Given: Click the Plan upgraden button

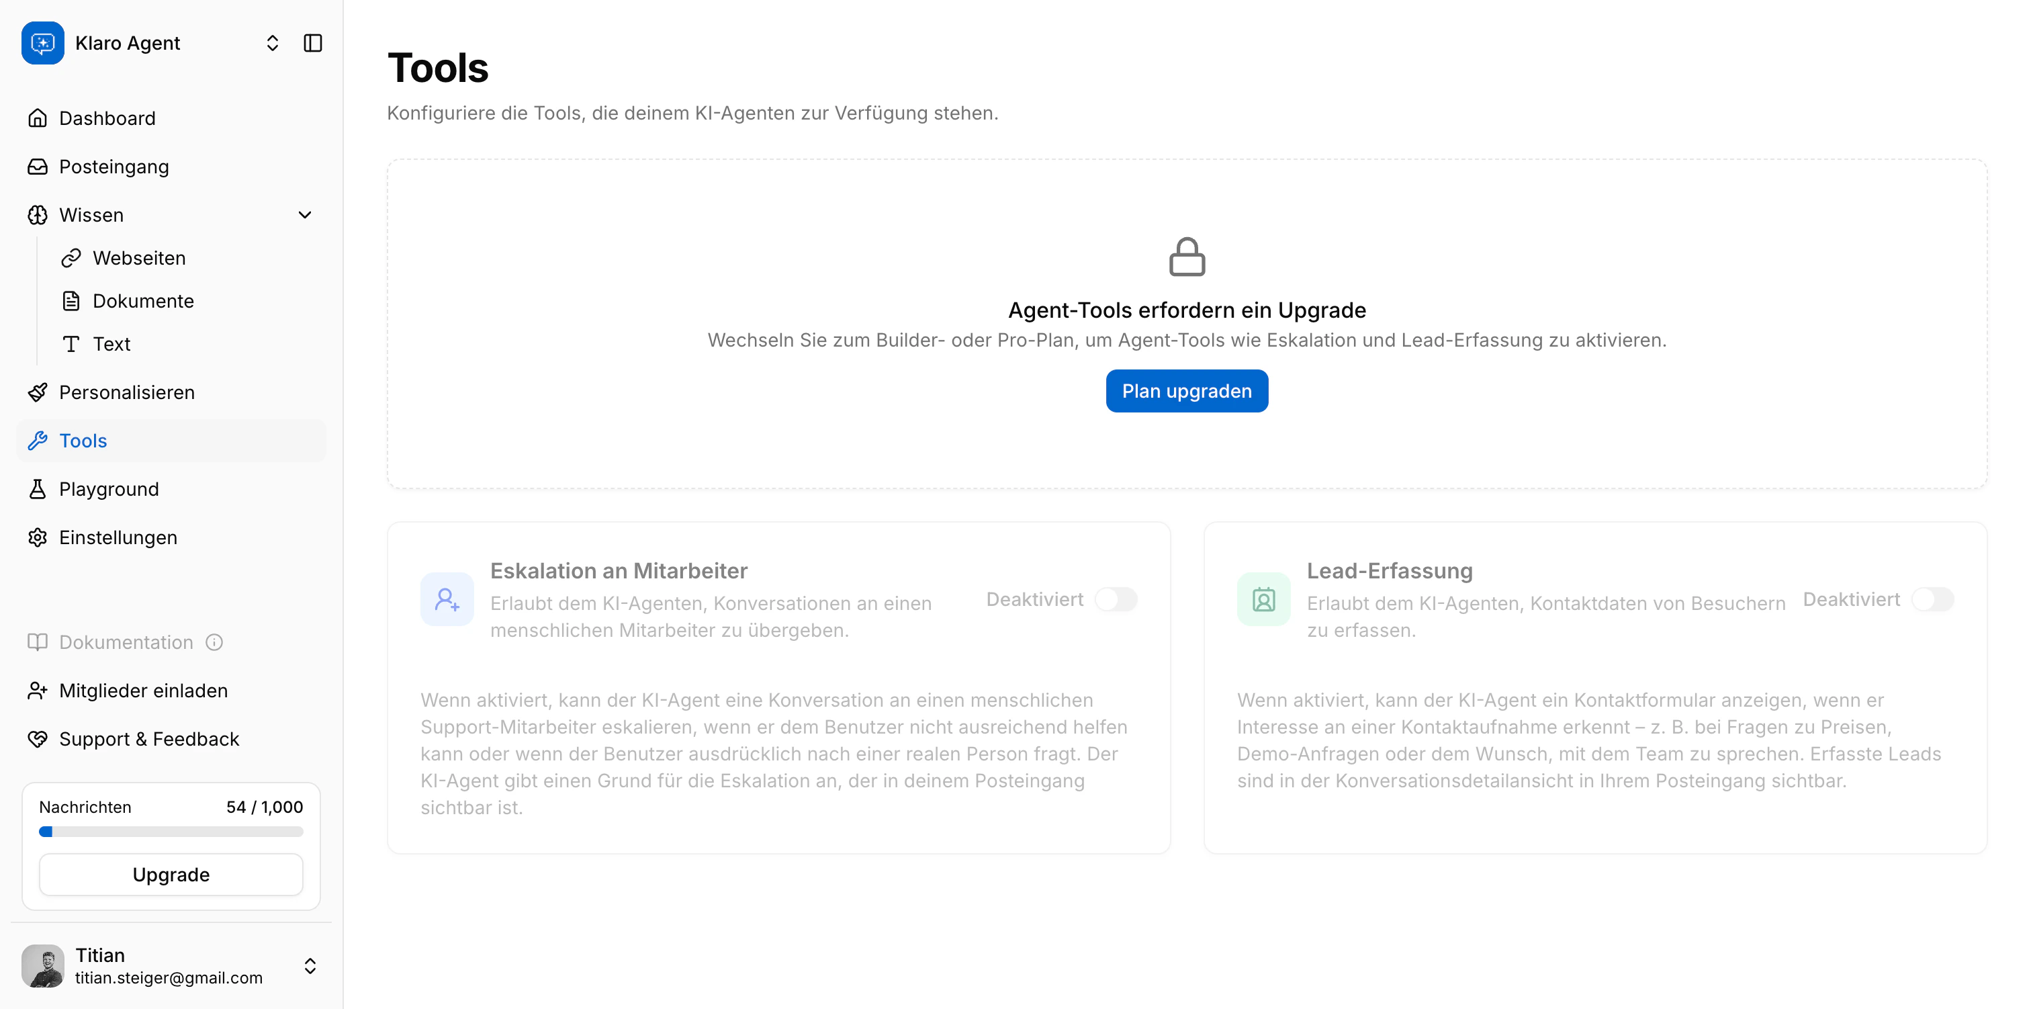Looking at the screenshot, I should (x=1187, y=390).
